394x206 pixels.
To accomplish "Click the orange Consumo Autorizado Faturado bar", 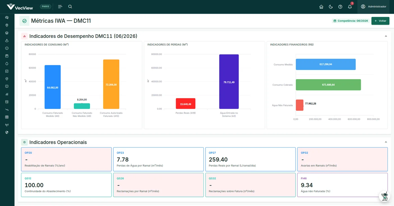I will tap(111, 84).
